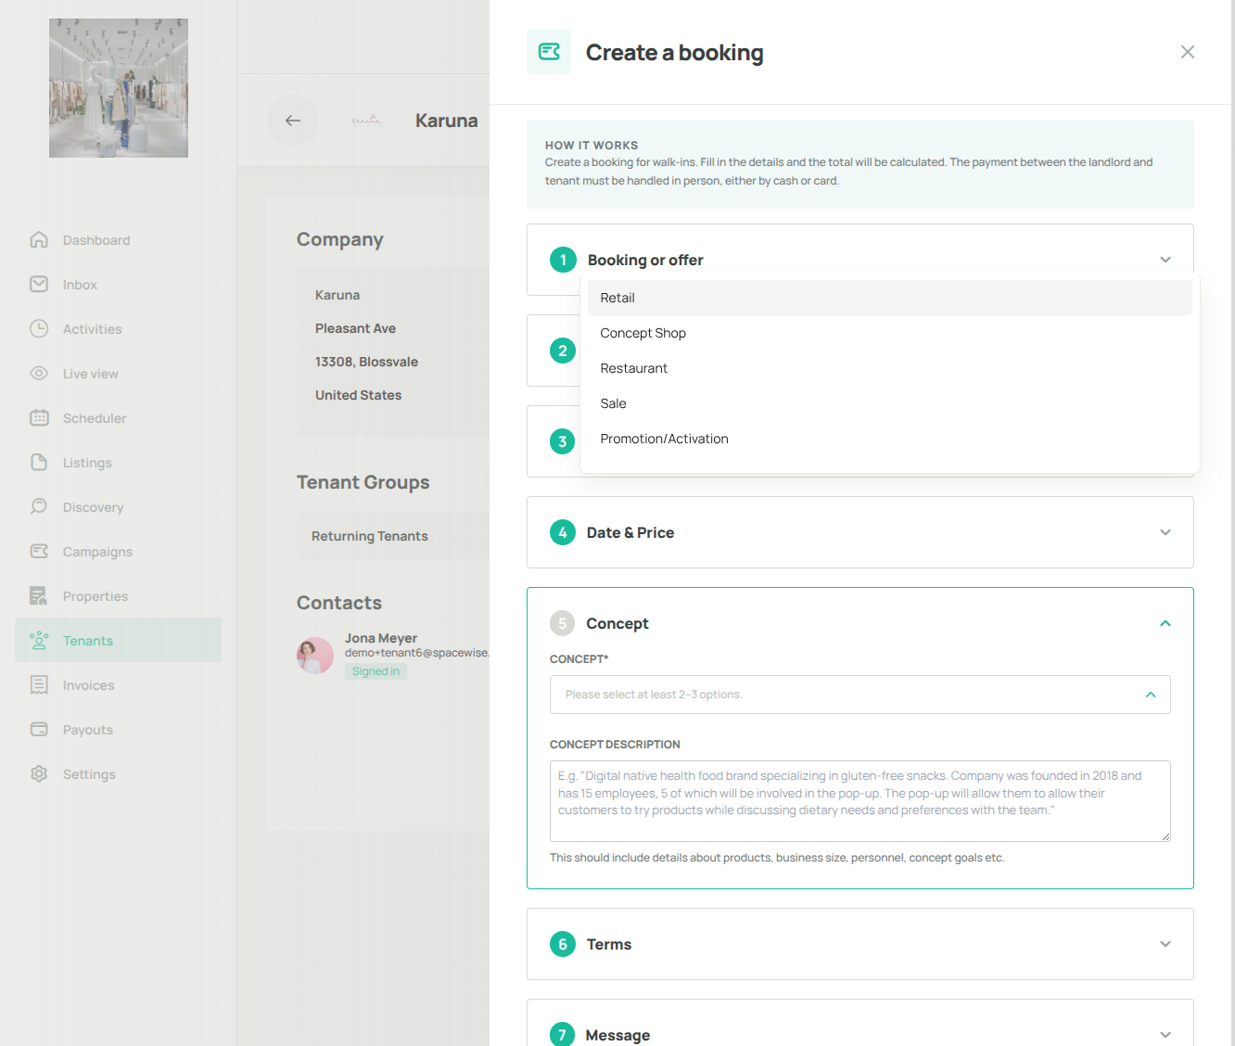Viewport: 1235px width, 1046px height.
Task: Click the Live view eye icon
Action: pyautogui.click(x=39, y=374)
